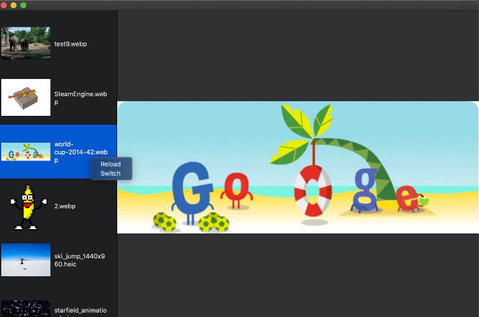Maximize the window with the green button
This screenshot has width=479, height=317.
coord(24,5)
